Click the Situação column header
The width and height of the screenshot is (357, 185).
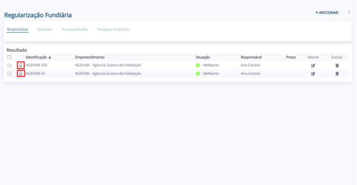pos(202,57)
